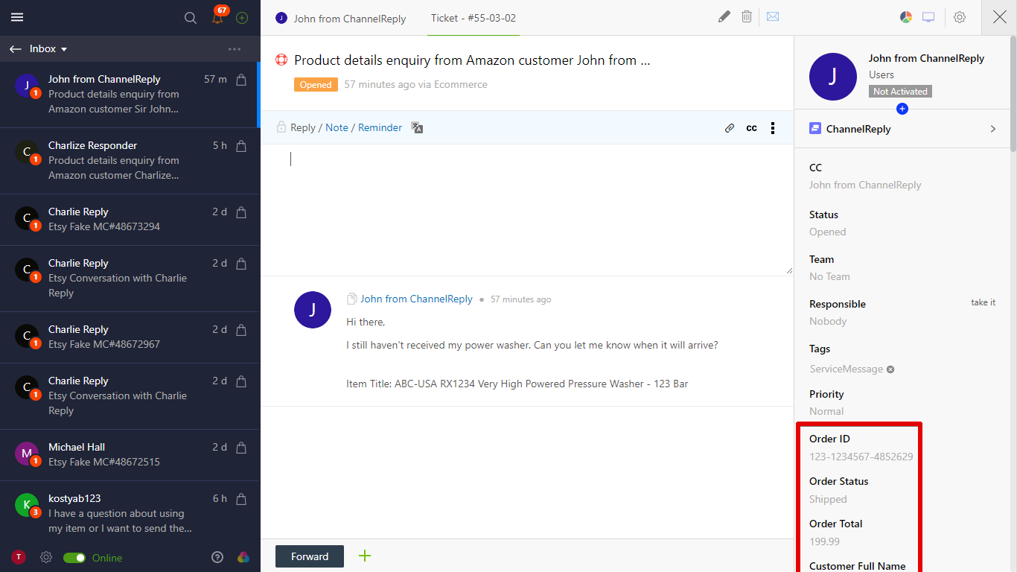Click the Opened status badge
Viewport: 1017px width, 572px height.
[x=316, y=85]
